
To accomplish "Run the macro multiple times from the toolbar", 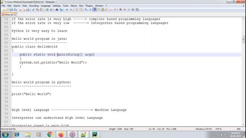I will coord(133,10).
